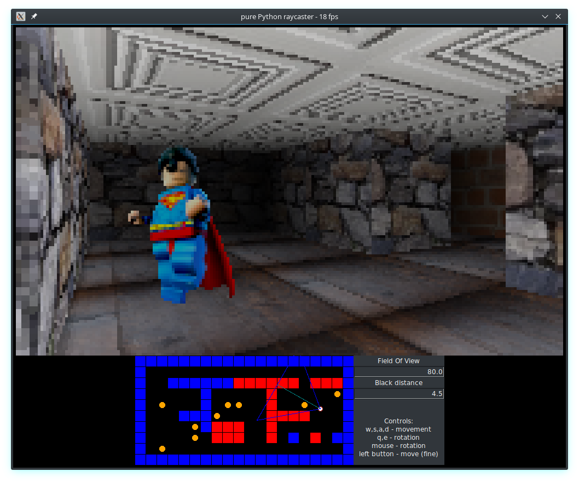Viewport: 579px width, 483px height.
Task: Click the 'mouse - rotation' text
Action: (x=398, y=445)
